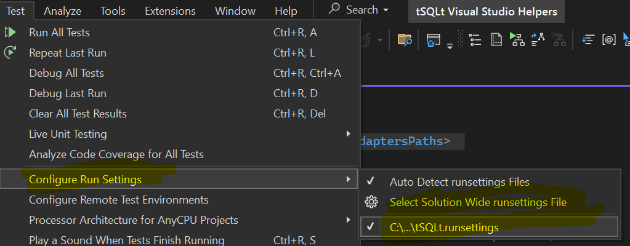Image resolution: width=630 pixels, height=246 pixels.
Task: Open the Analyze menu
Action: 62,11
